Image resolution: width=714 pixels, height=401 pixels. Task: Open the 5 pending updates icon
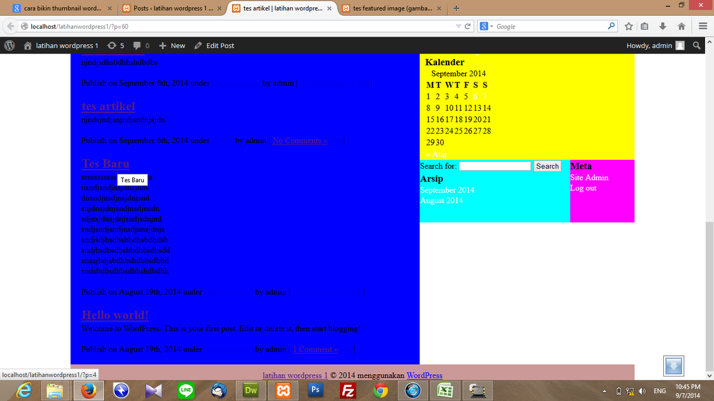[x=115, y=46]
